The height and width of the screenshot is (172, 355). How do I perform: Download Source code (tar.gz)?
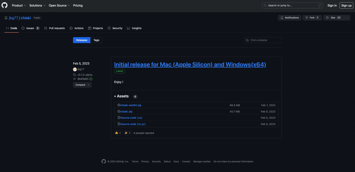coord(133,124)
